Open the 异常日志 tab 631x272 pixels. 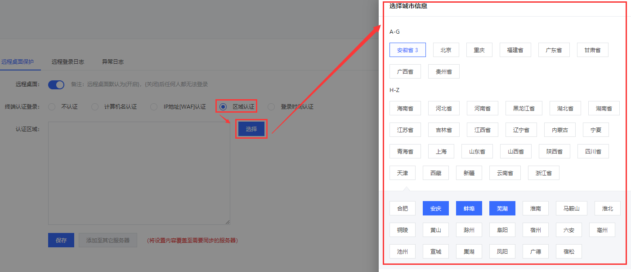click(x=112, y=61)
